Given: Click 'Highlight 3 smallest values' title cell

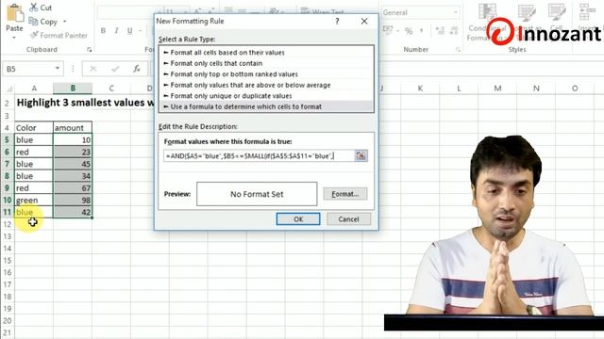Looking at the screenshot, I should (x=85, y=103).
